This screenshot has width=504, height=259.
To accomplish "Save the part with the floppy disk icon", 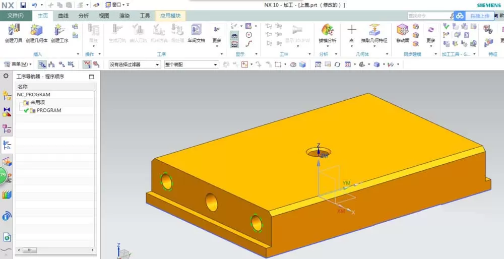I will point(23,5).
